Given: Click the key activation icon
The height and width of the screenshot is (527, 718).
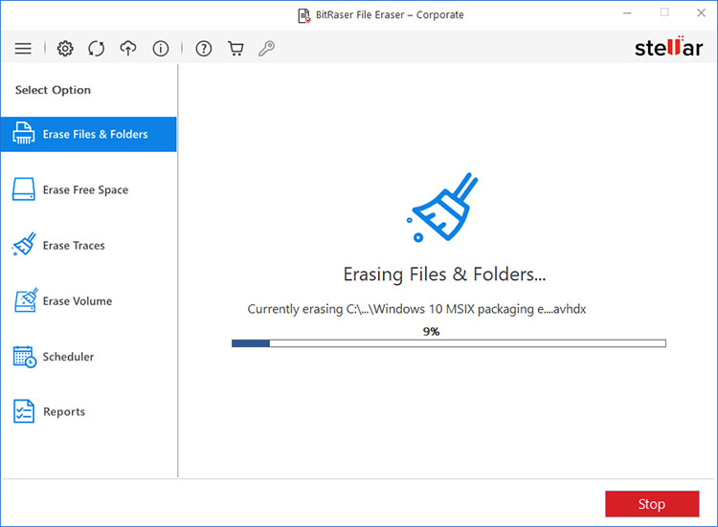Looking at the screenshot, I should click(266, 48).
